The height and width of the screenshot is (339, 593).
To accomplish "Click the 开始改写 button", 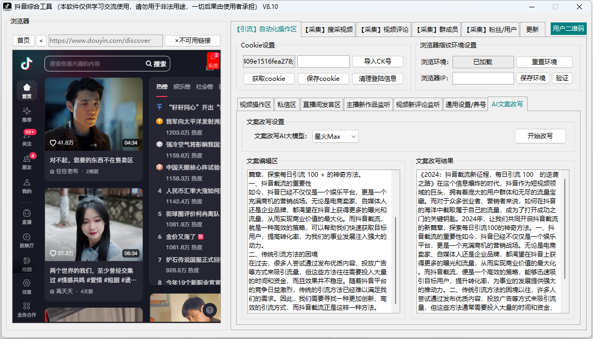I will [540, 136].
